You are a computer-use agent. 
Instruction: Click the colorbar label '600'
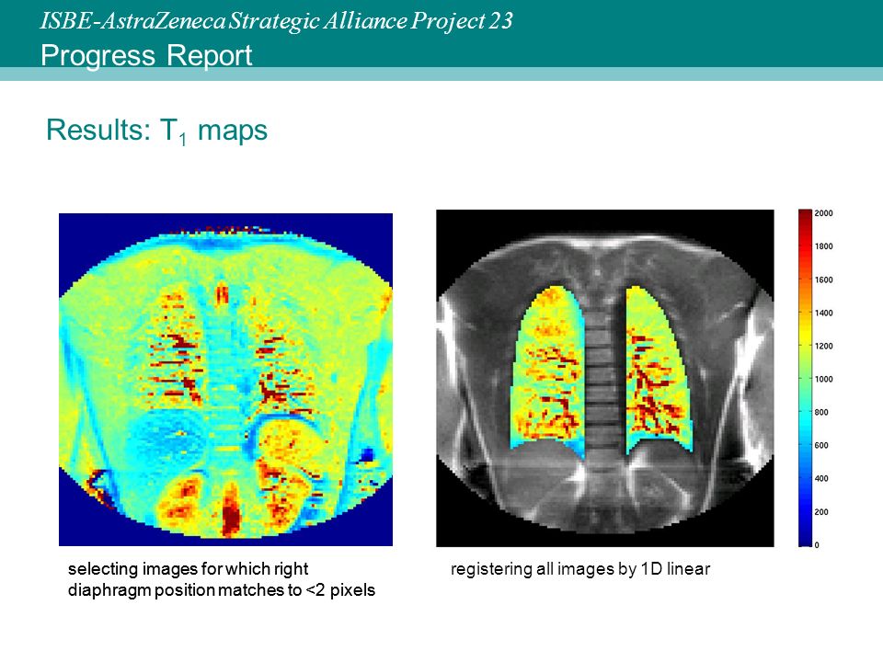pos(821,446)
